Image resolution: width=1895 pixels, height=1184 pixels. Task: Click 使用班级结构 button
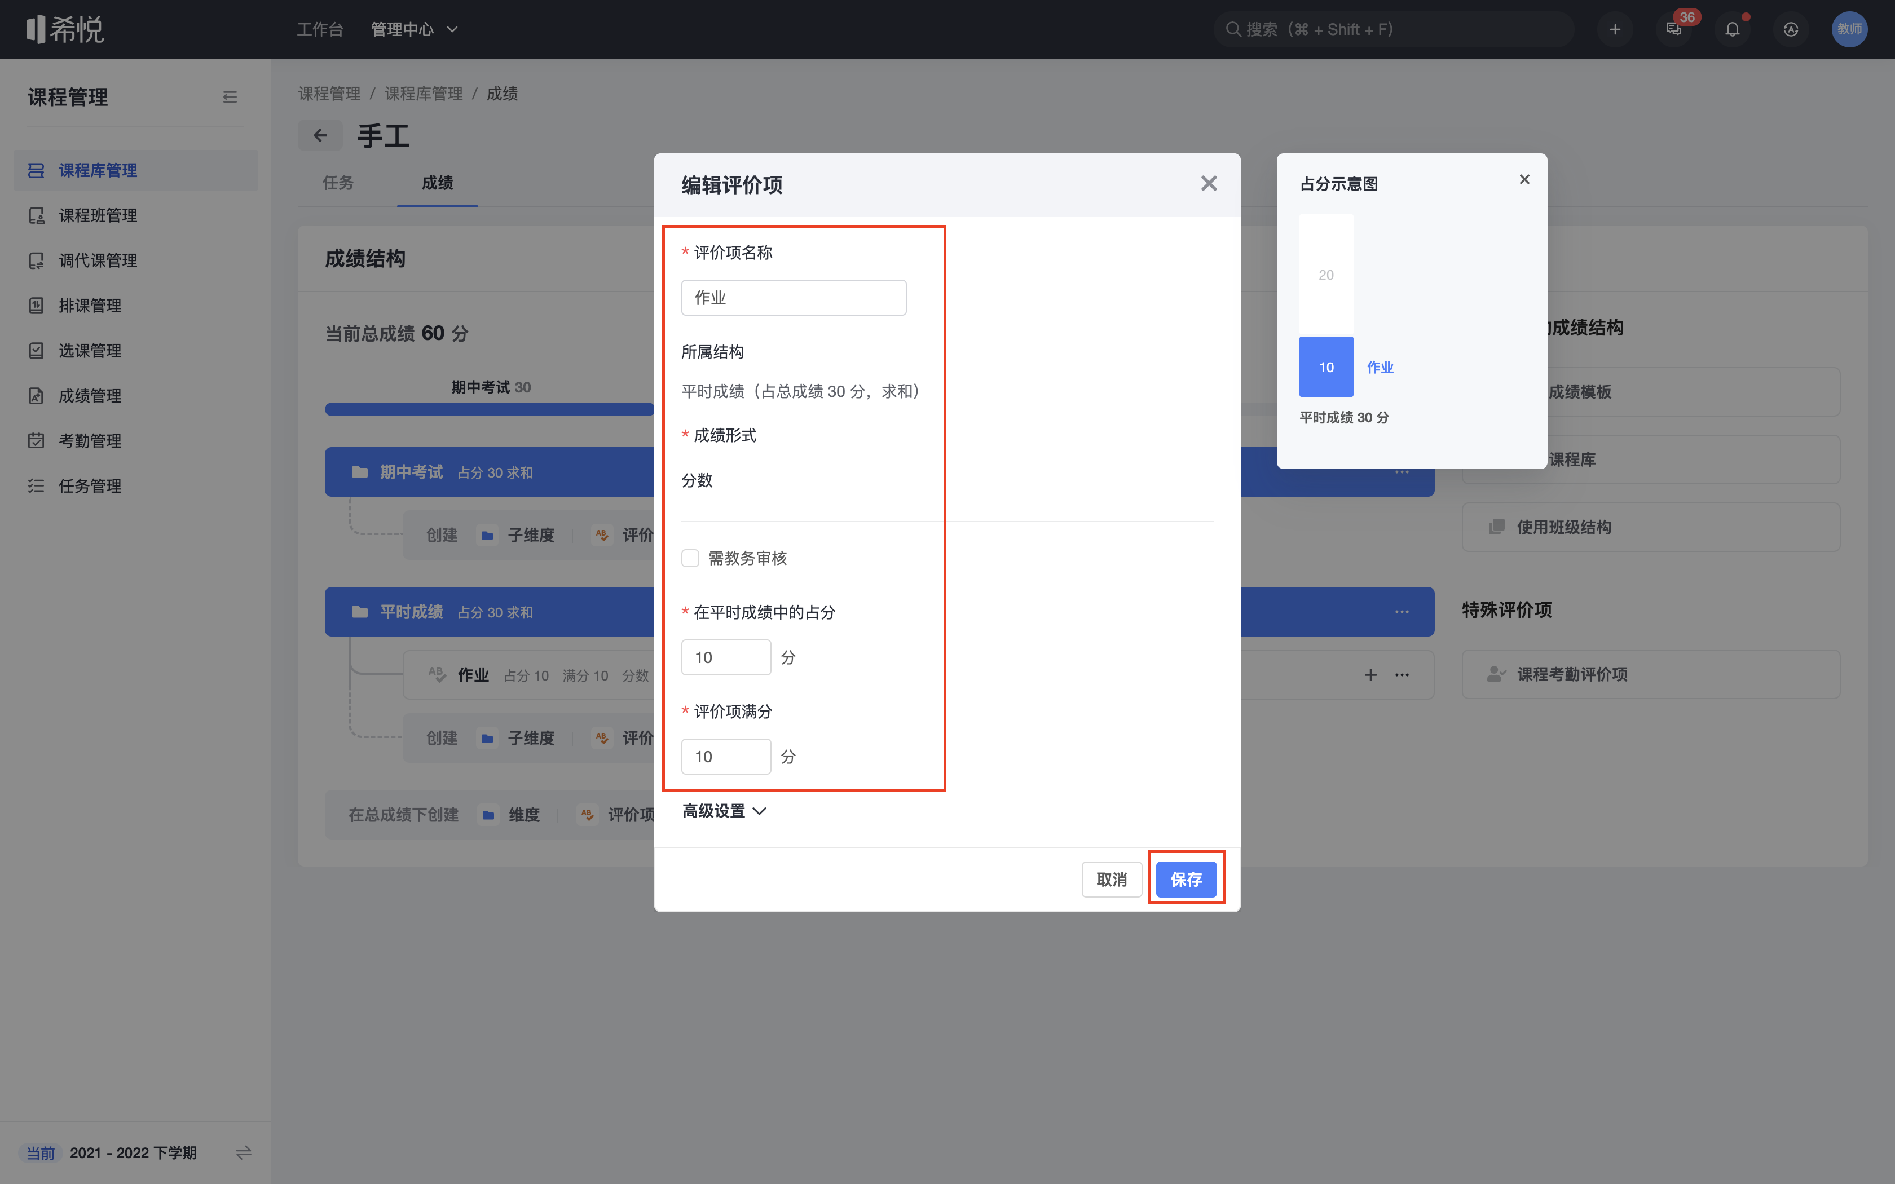1651,526
